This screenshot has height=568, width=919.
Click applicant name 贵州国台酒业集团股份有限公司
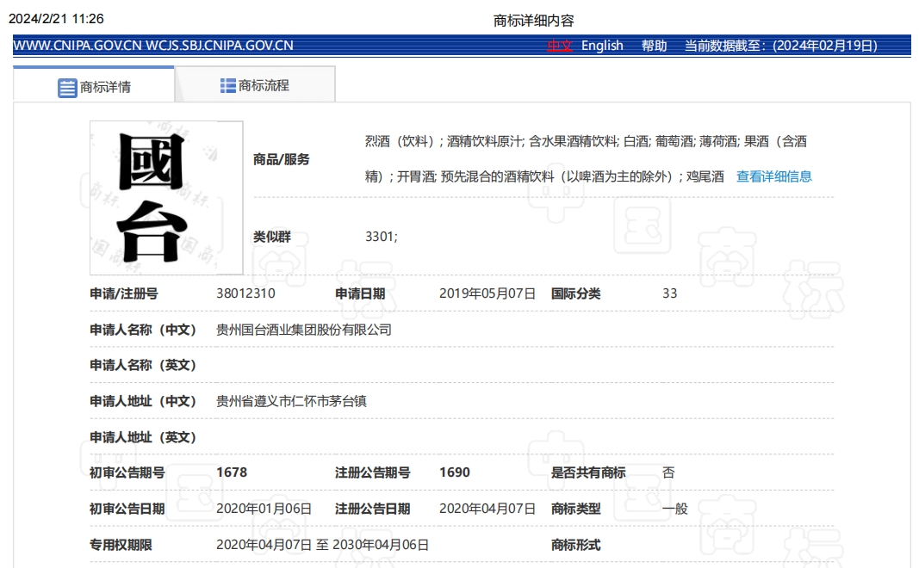coord(303,330)
